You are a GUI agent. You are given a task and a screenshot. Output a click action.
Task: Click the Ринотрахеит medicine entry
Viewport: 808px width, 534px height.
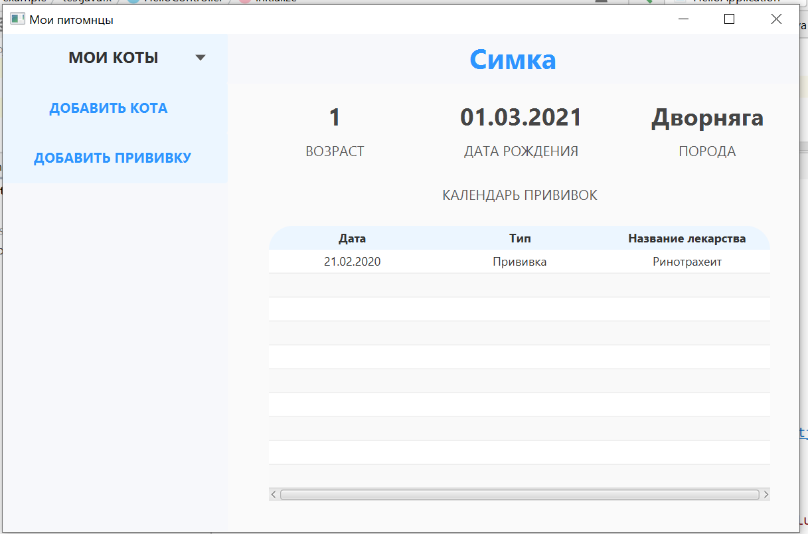[687, 261]
